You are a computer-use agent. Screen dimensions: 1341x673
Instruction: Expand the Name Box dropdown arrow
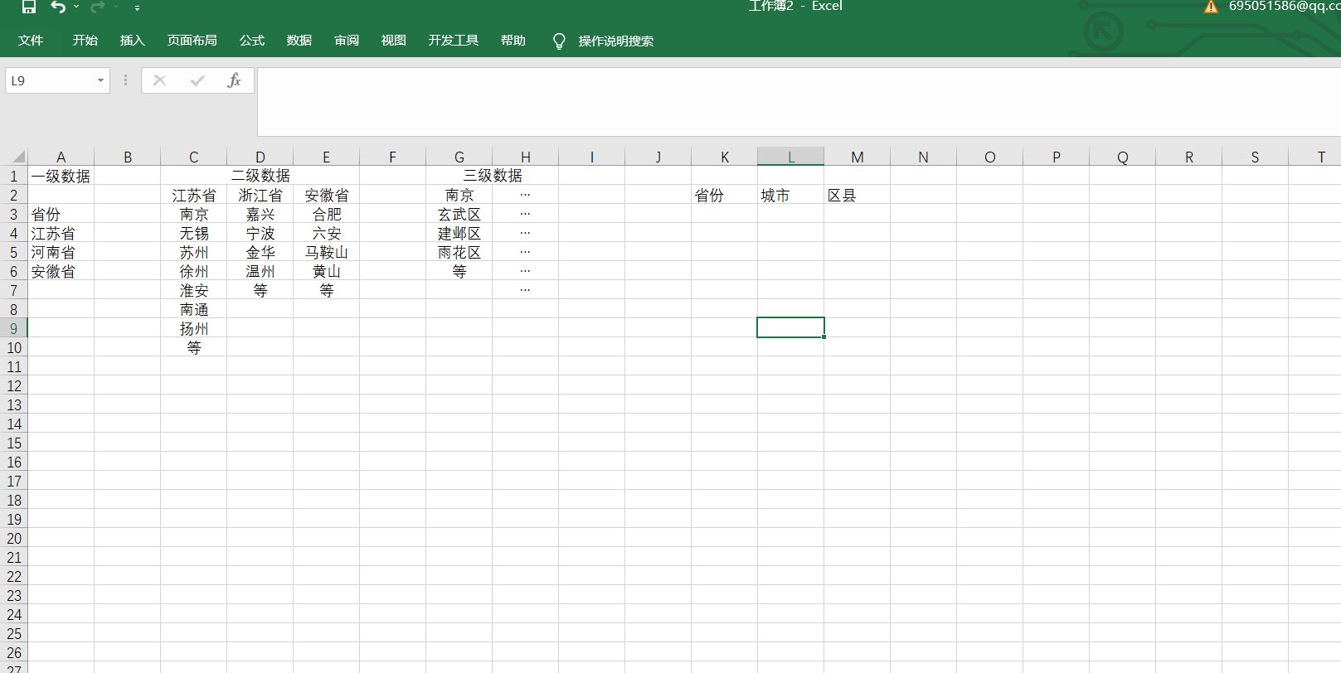coord(100,80)
